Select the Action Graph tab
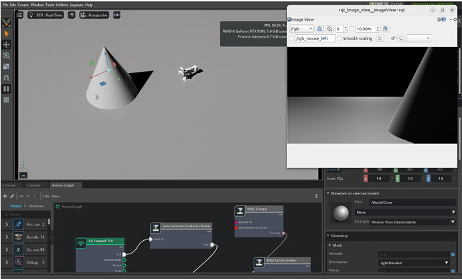This screenshot has width=462, height=279. point(63,185)
